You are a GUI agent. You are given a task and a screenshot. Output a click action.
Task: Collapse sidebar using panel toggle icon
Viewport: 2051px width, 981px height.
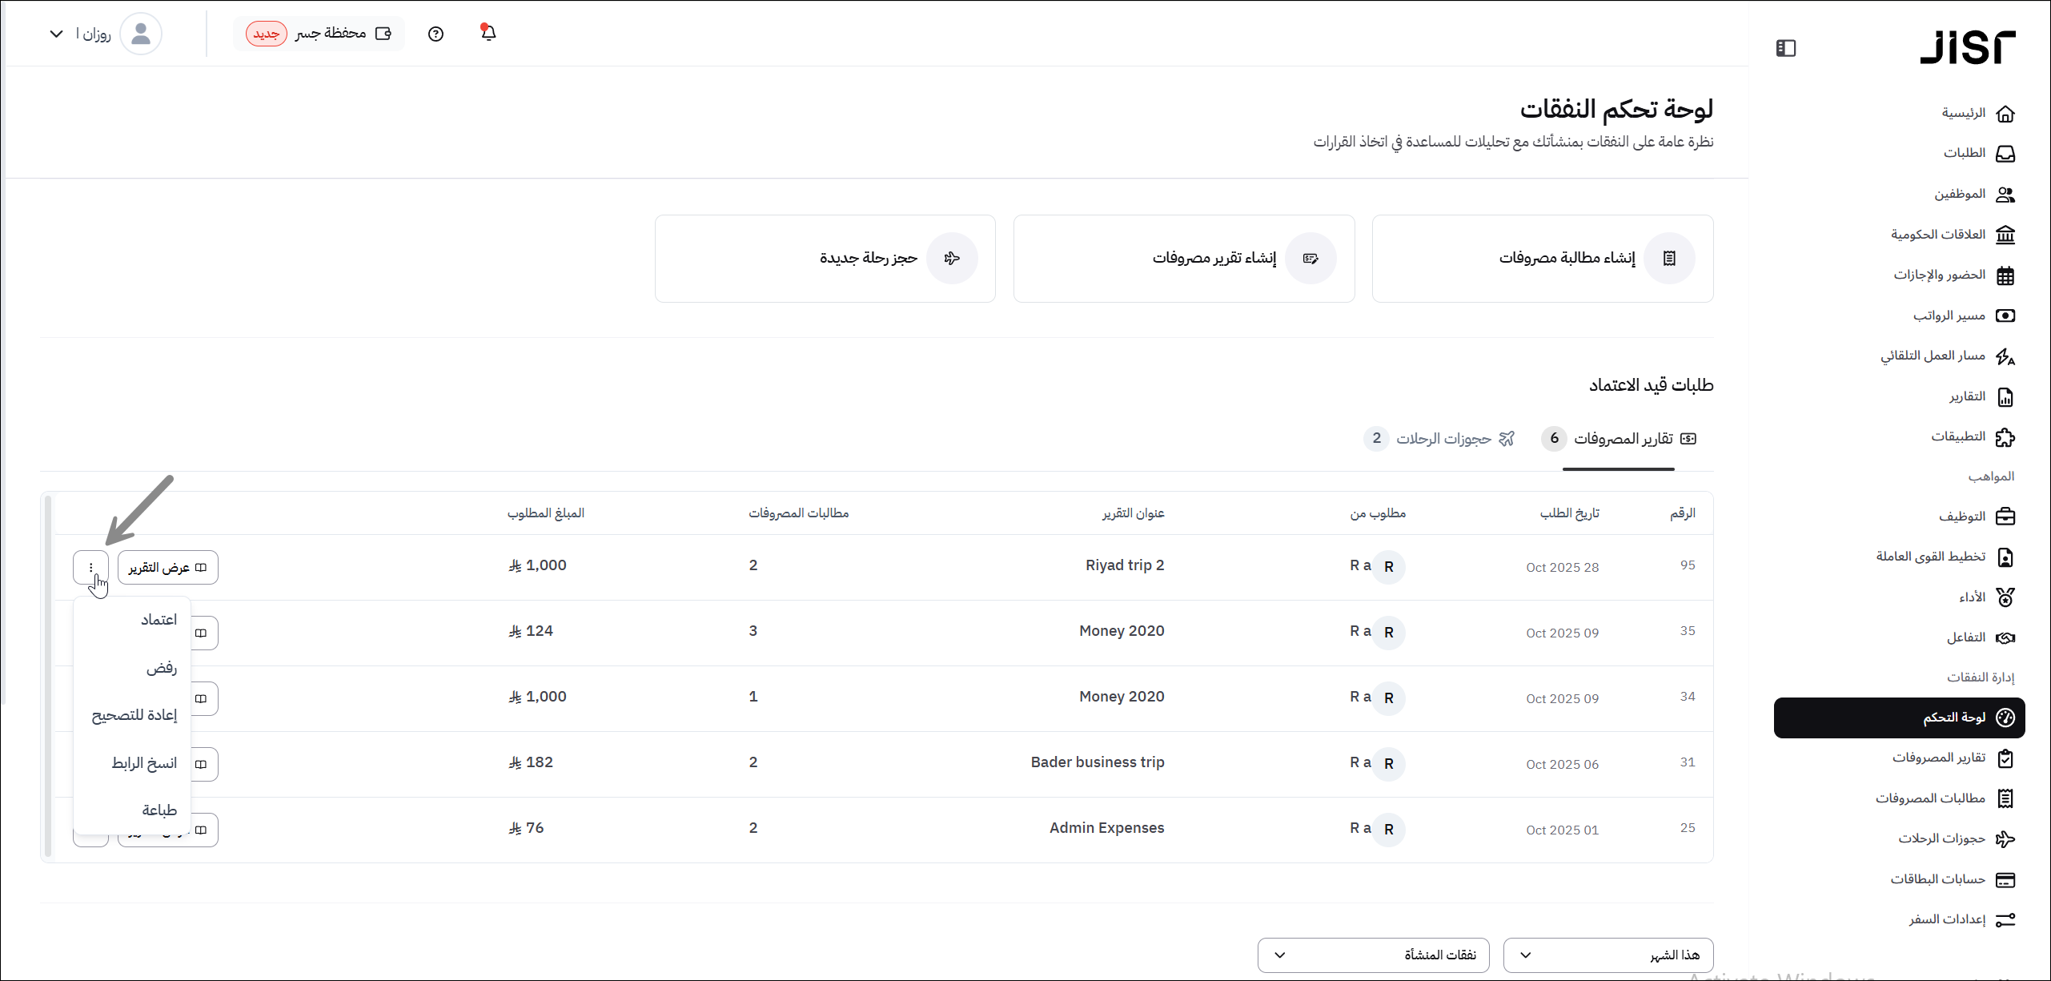point(1785,48)
